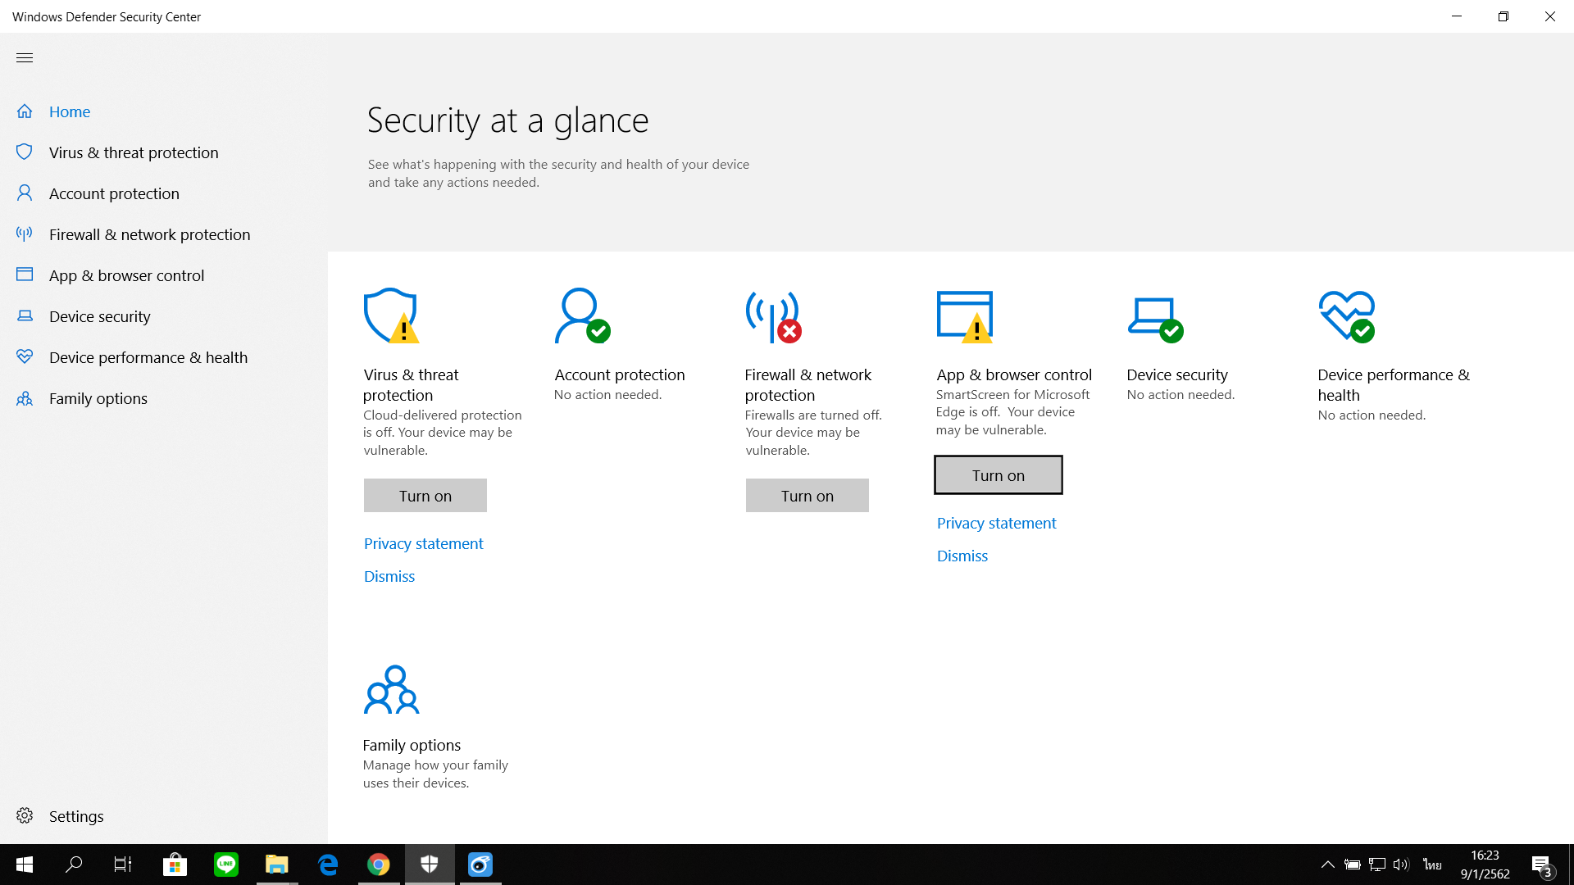
Task: Open Settings label at sidebar bottom
Action: click(76, 816)
